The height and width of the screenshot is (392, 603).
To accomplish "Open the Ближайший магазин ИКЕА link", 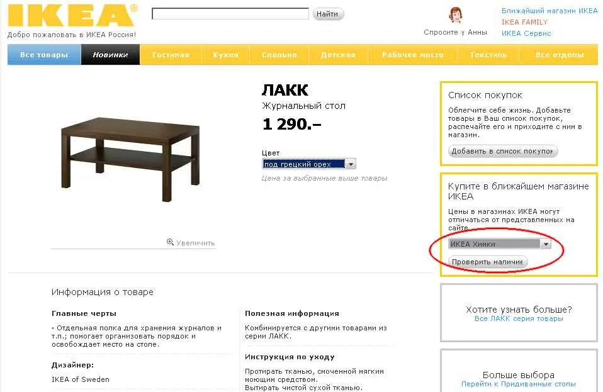I will [549, 11].
